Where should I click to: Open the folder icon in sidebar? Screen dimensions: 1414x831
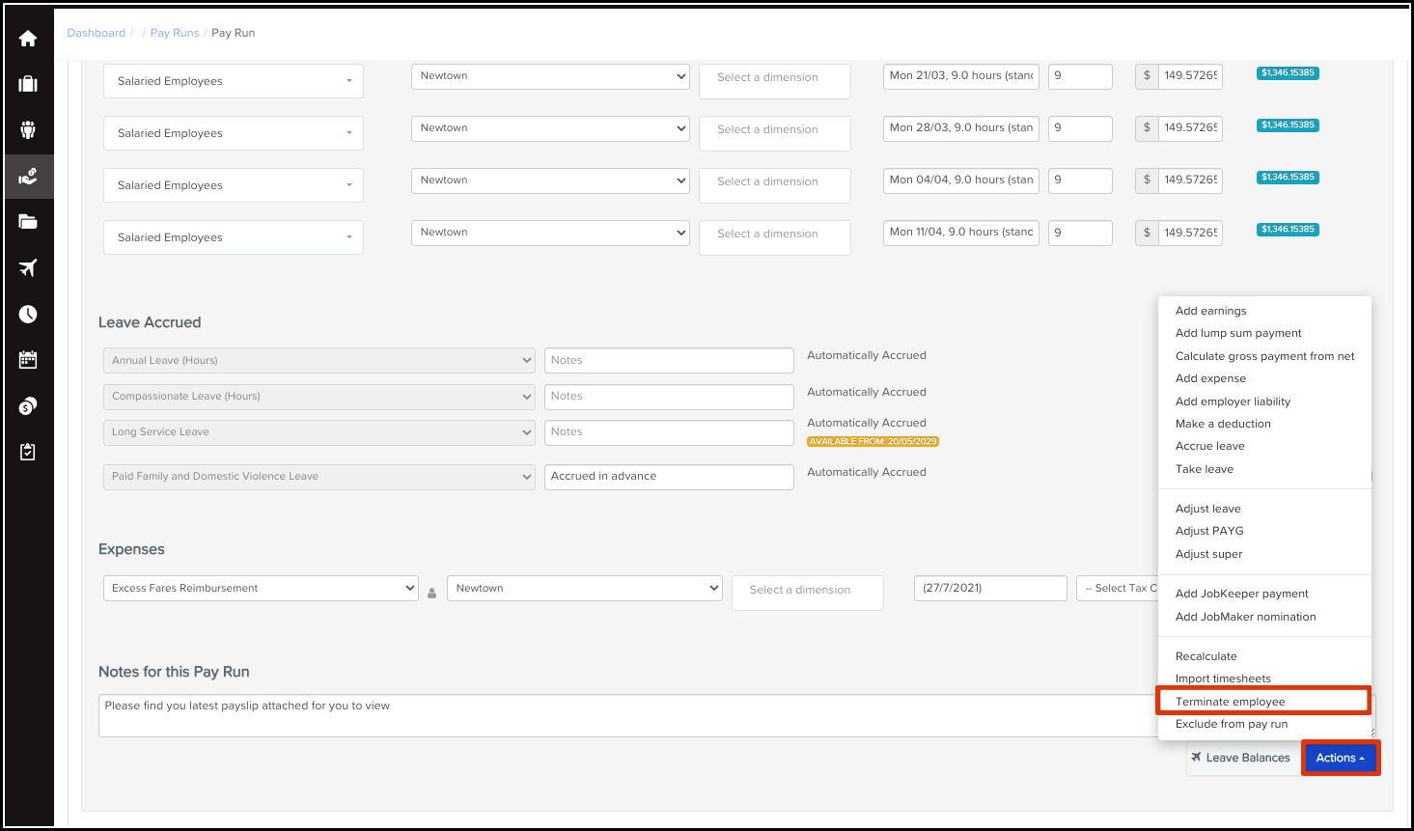click(28, 222)
